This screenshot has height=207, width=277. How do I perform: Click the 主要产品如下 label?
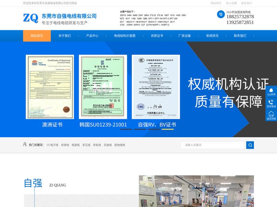coord(128,11)
